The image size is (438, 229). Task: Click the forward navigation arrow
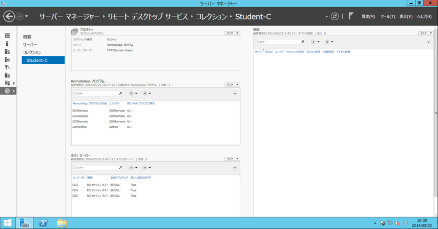pos(19,16)
